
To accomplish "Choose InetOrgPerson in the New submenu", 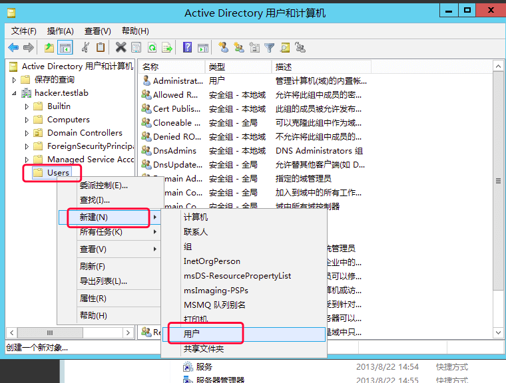I will (244, 261).
